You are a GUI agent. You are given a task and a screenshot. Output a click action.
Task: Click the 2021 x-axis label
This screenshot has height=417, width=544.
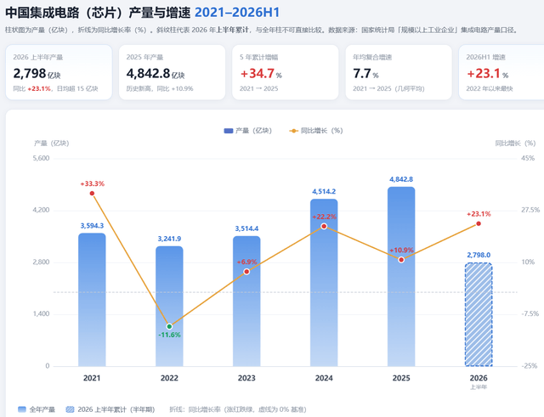(x=92, y=378)
